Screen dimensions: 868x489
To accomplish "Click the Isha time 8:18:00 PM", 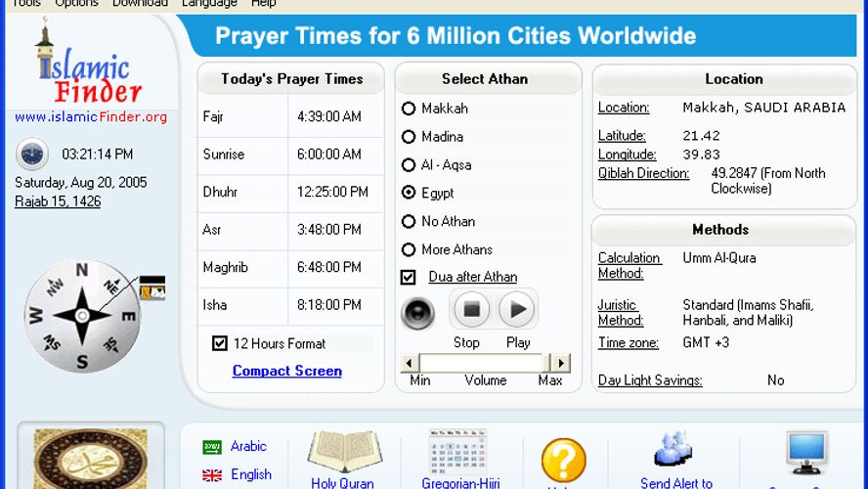I will (328, 305).
